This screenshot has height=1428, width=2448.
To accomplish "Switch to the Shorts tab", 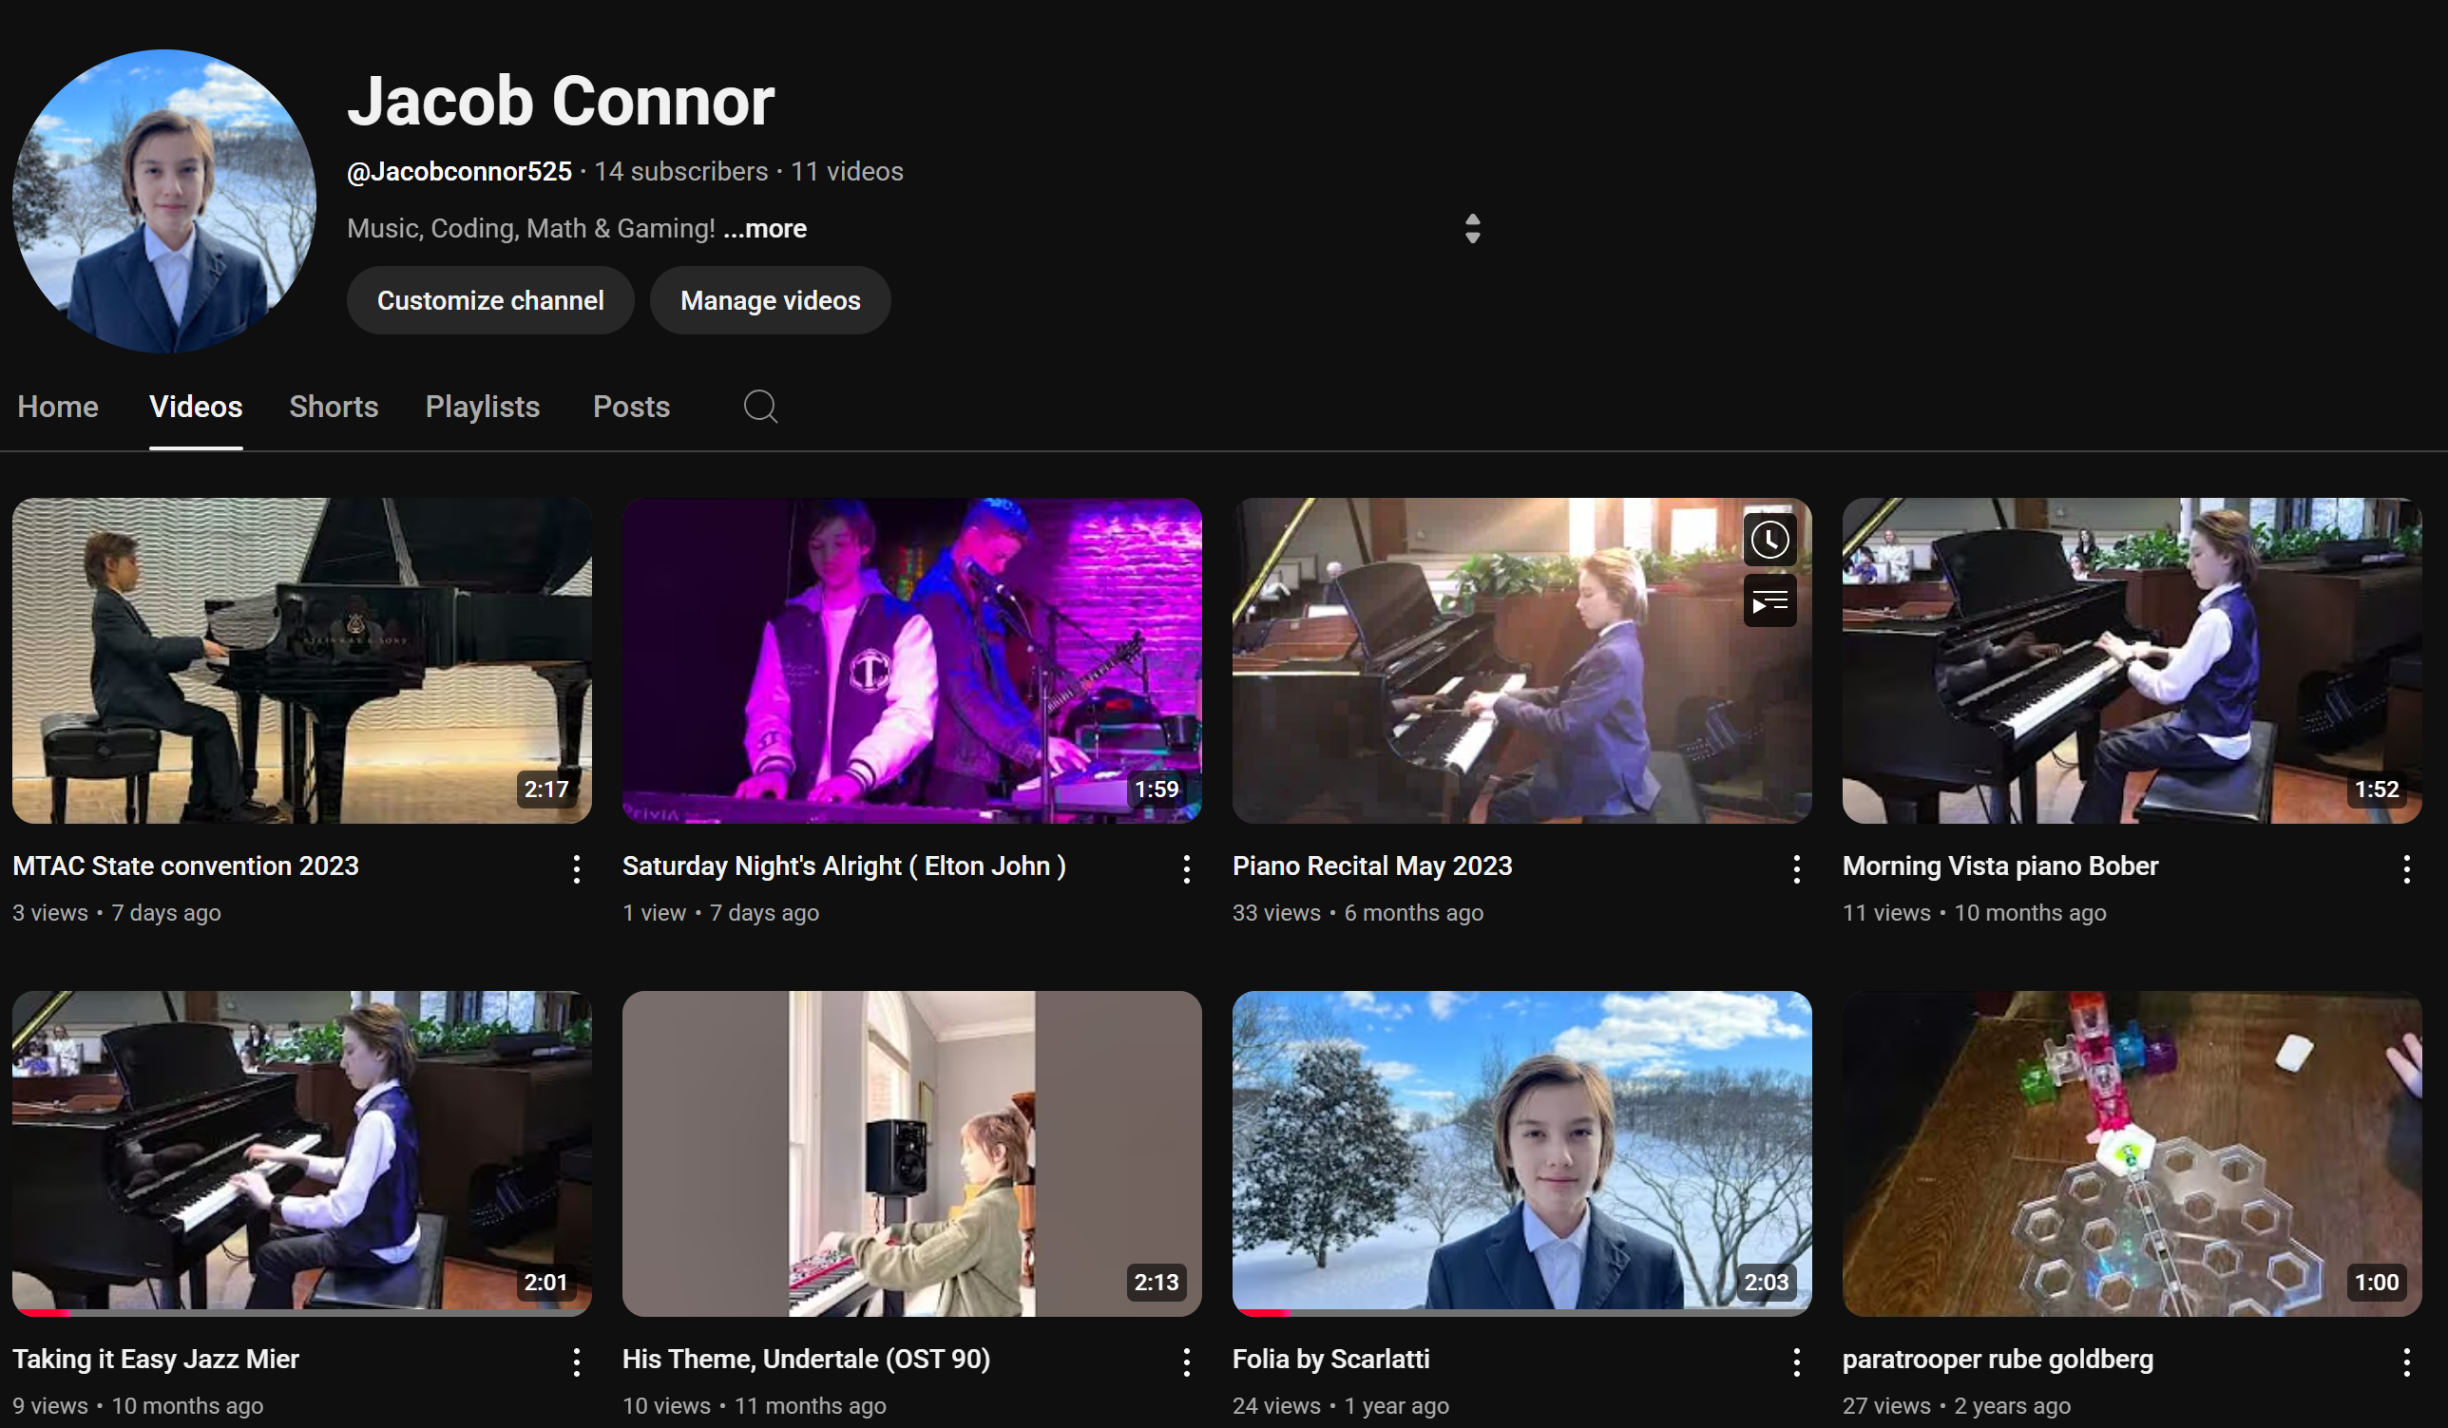I will click(334, 407).
